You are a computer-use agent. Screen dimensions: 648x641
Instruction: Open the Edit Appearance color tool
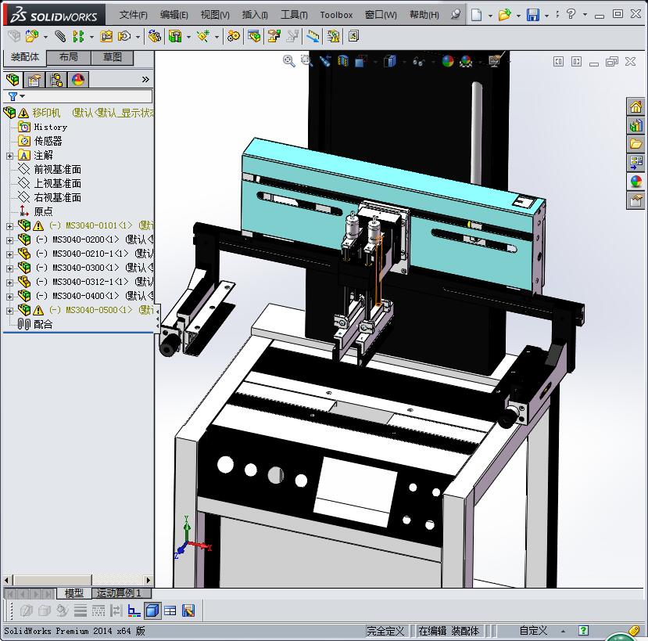pyautogui.click(x=449, y=61)
